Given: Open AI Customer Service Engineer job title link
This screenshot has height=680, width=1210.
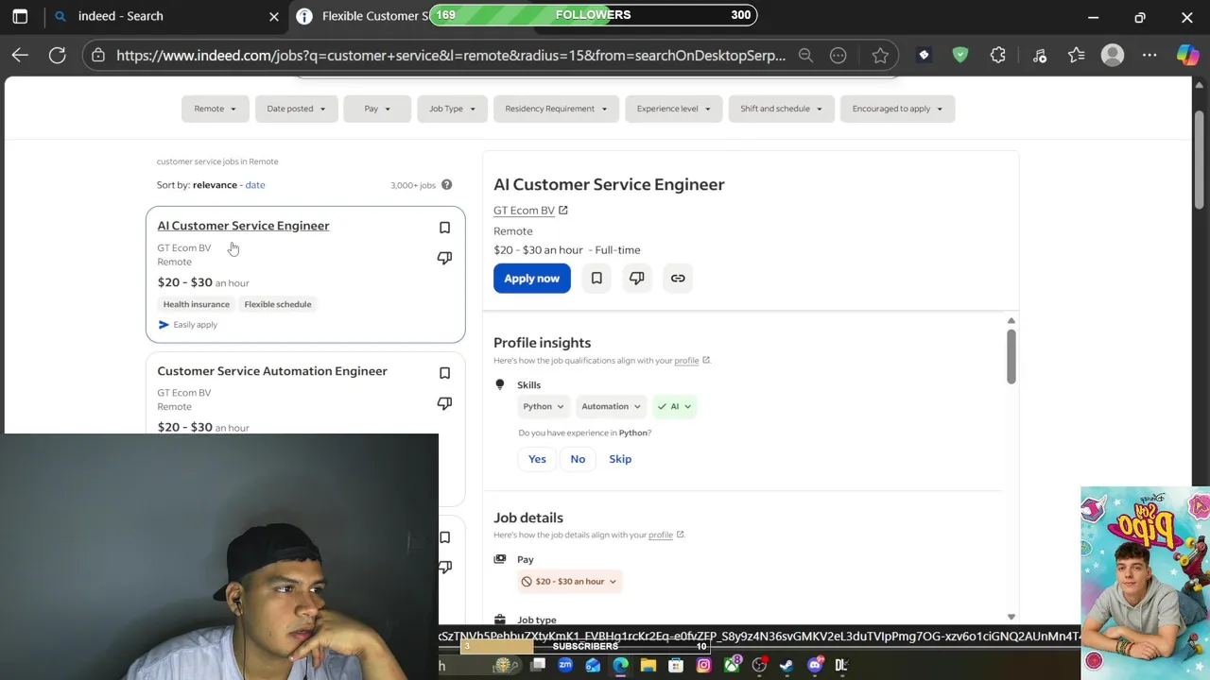Looking at the screenshot, I should tap(243, 226).
